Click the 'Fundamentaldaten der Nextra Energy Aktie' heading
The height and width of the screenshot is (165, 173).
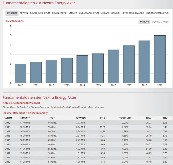pyautogui.click(x=39, y=98)
